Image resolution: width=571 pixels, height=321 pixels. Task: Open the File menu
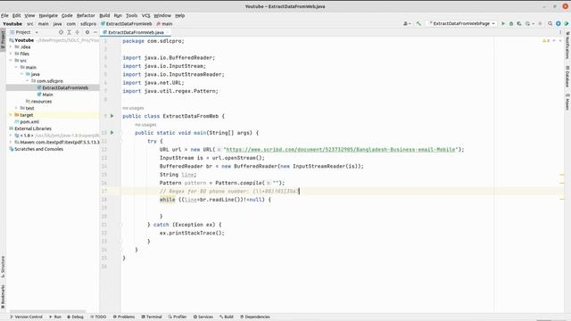tap(4, 16)
